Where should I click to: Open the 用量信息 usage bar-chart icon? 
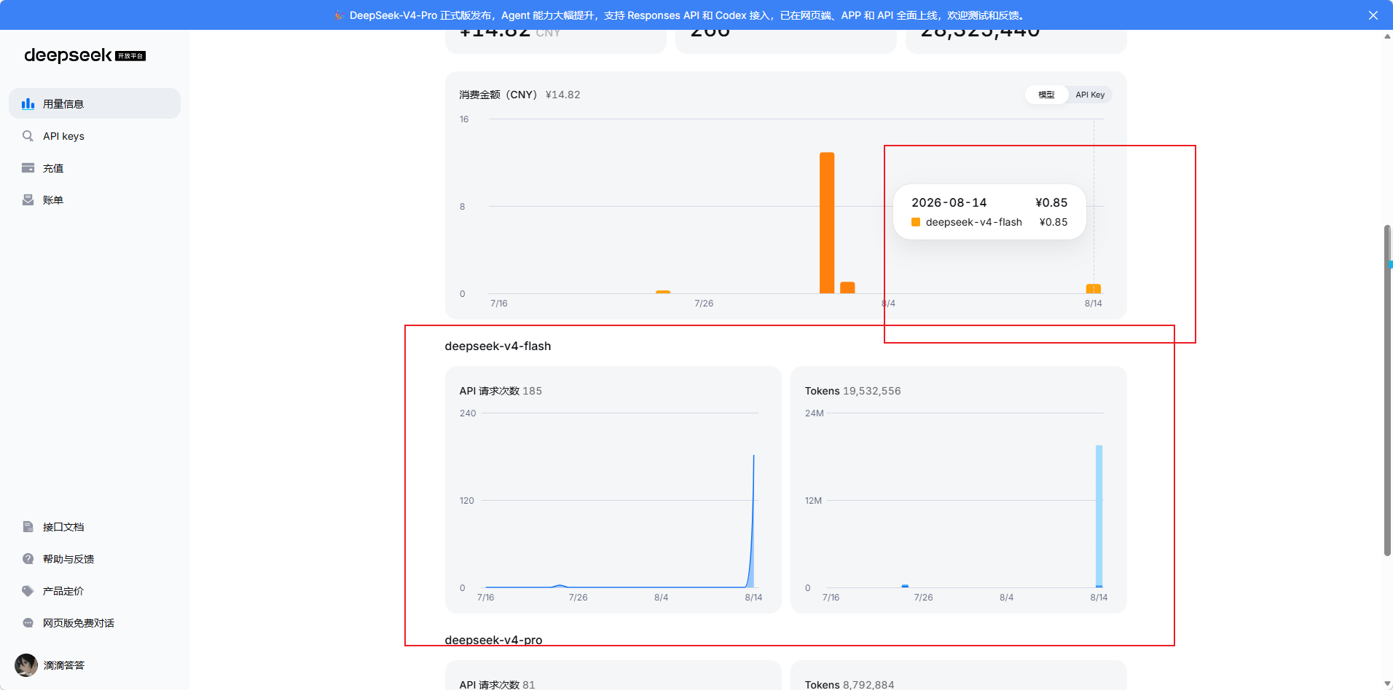28,104
